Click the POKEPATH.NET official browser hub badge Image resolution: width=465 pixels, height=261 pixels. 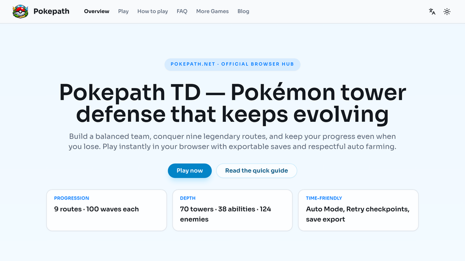232,64
